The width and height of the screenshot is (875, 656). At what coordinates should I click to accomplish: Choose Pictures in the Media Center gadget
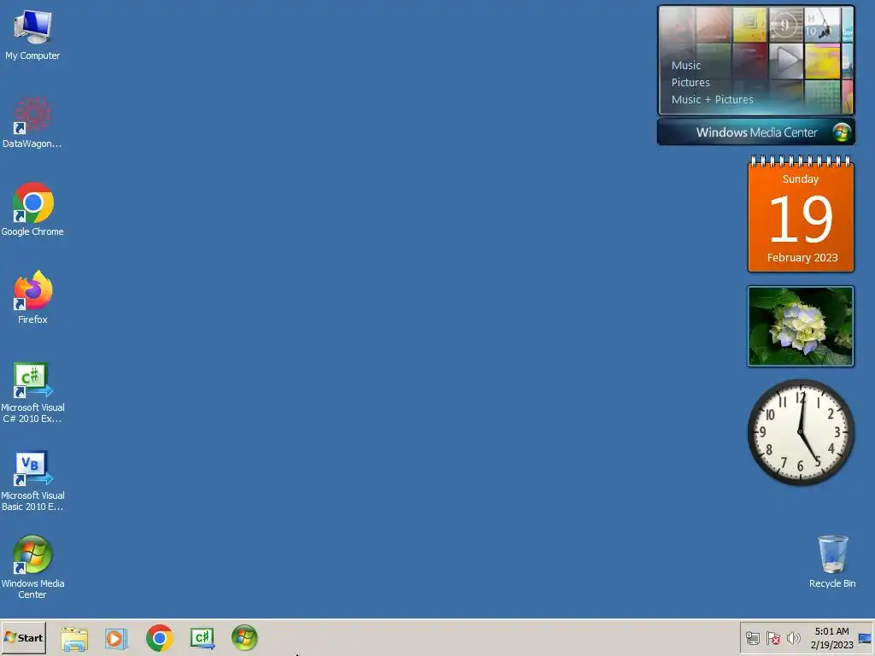(x=690, y=83)
